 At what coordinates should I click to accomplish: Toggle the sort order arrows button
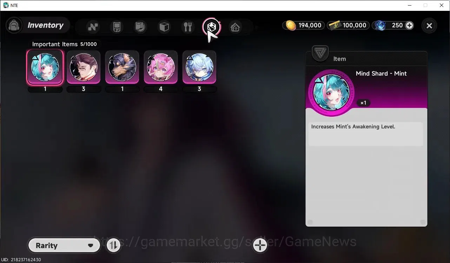[113, 246]
